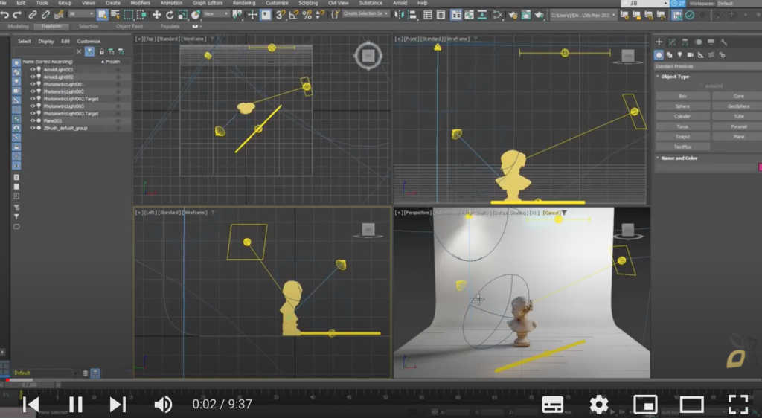Image resolution: width=762 pixels, height=418 pixels.
Task: Click the Redo arrow in the toolbar
Action: [x=17, y=15]
